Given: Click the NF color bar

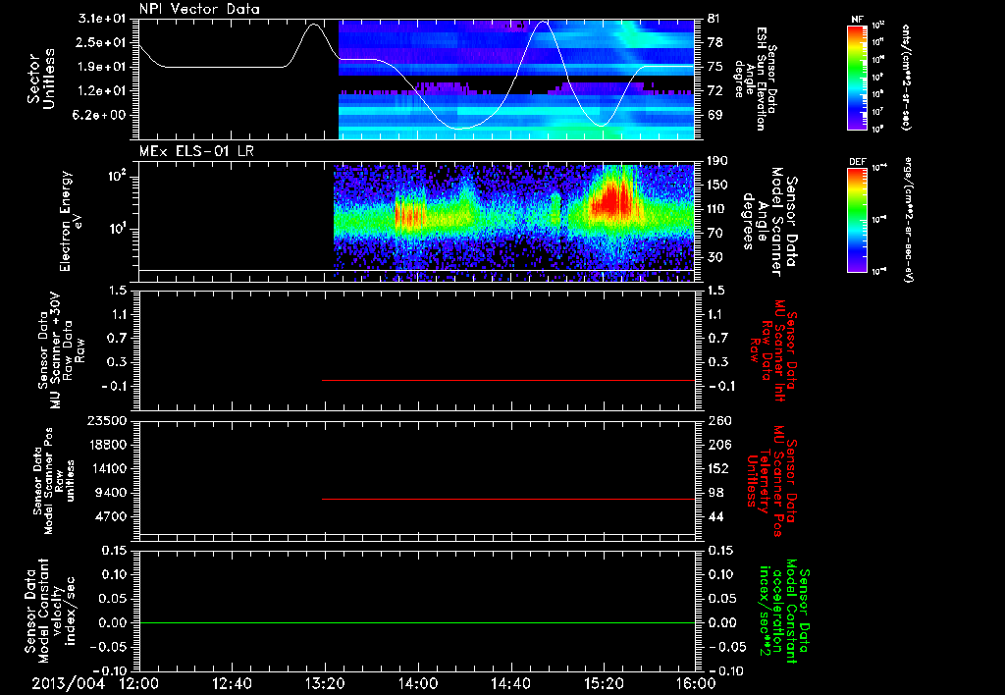Looking at the screenshot, I should point(857,78).
